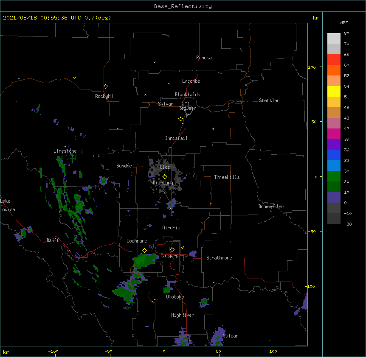This screenshot has height=357, width=366.
Task: Click the yellow diamond marker above Calgary label
Action: [x=172, y=250]
